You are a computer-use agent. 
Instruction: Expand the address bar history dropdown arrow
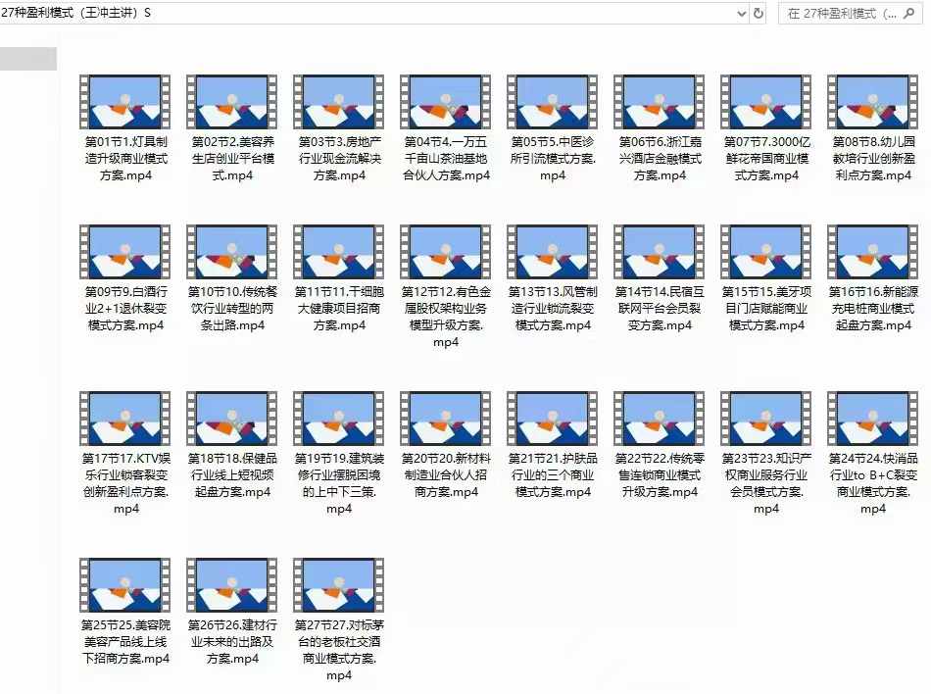click(742, 13)
